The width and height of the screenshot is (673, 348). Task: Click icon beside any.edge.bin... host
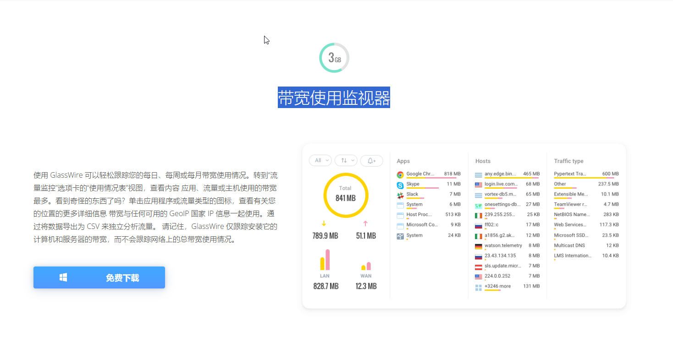(x=479, y=175)
